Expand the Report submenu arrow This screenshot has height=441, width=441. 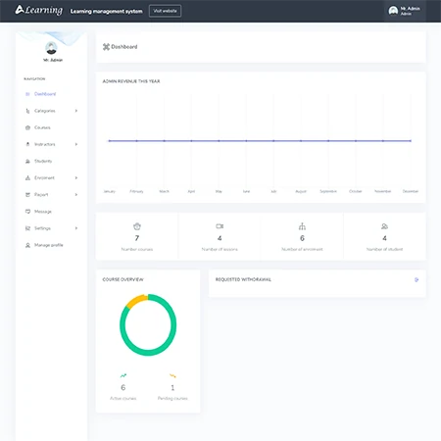(76, 194)
